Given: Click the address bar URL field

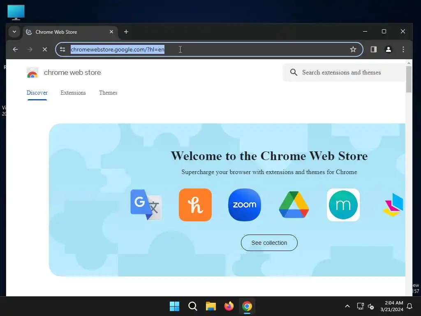Looking at the screenshot, I should [209, 49].
